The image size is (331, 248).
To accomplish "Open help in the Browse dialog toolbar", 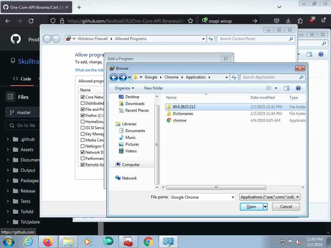I will (x=298, y=88).
